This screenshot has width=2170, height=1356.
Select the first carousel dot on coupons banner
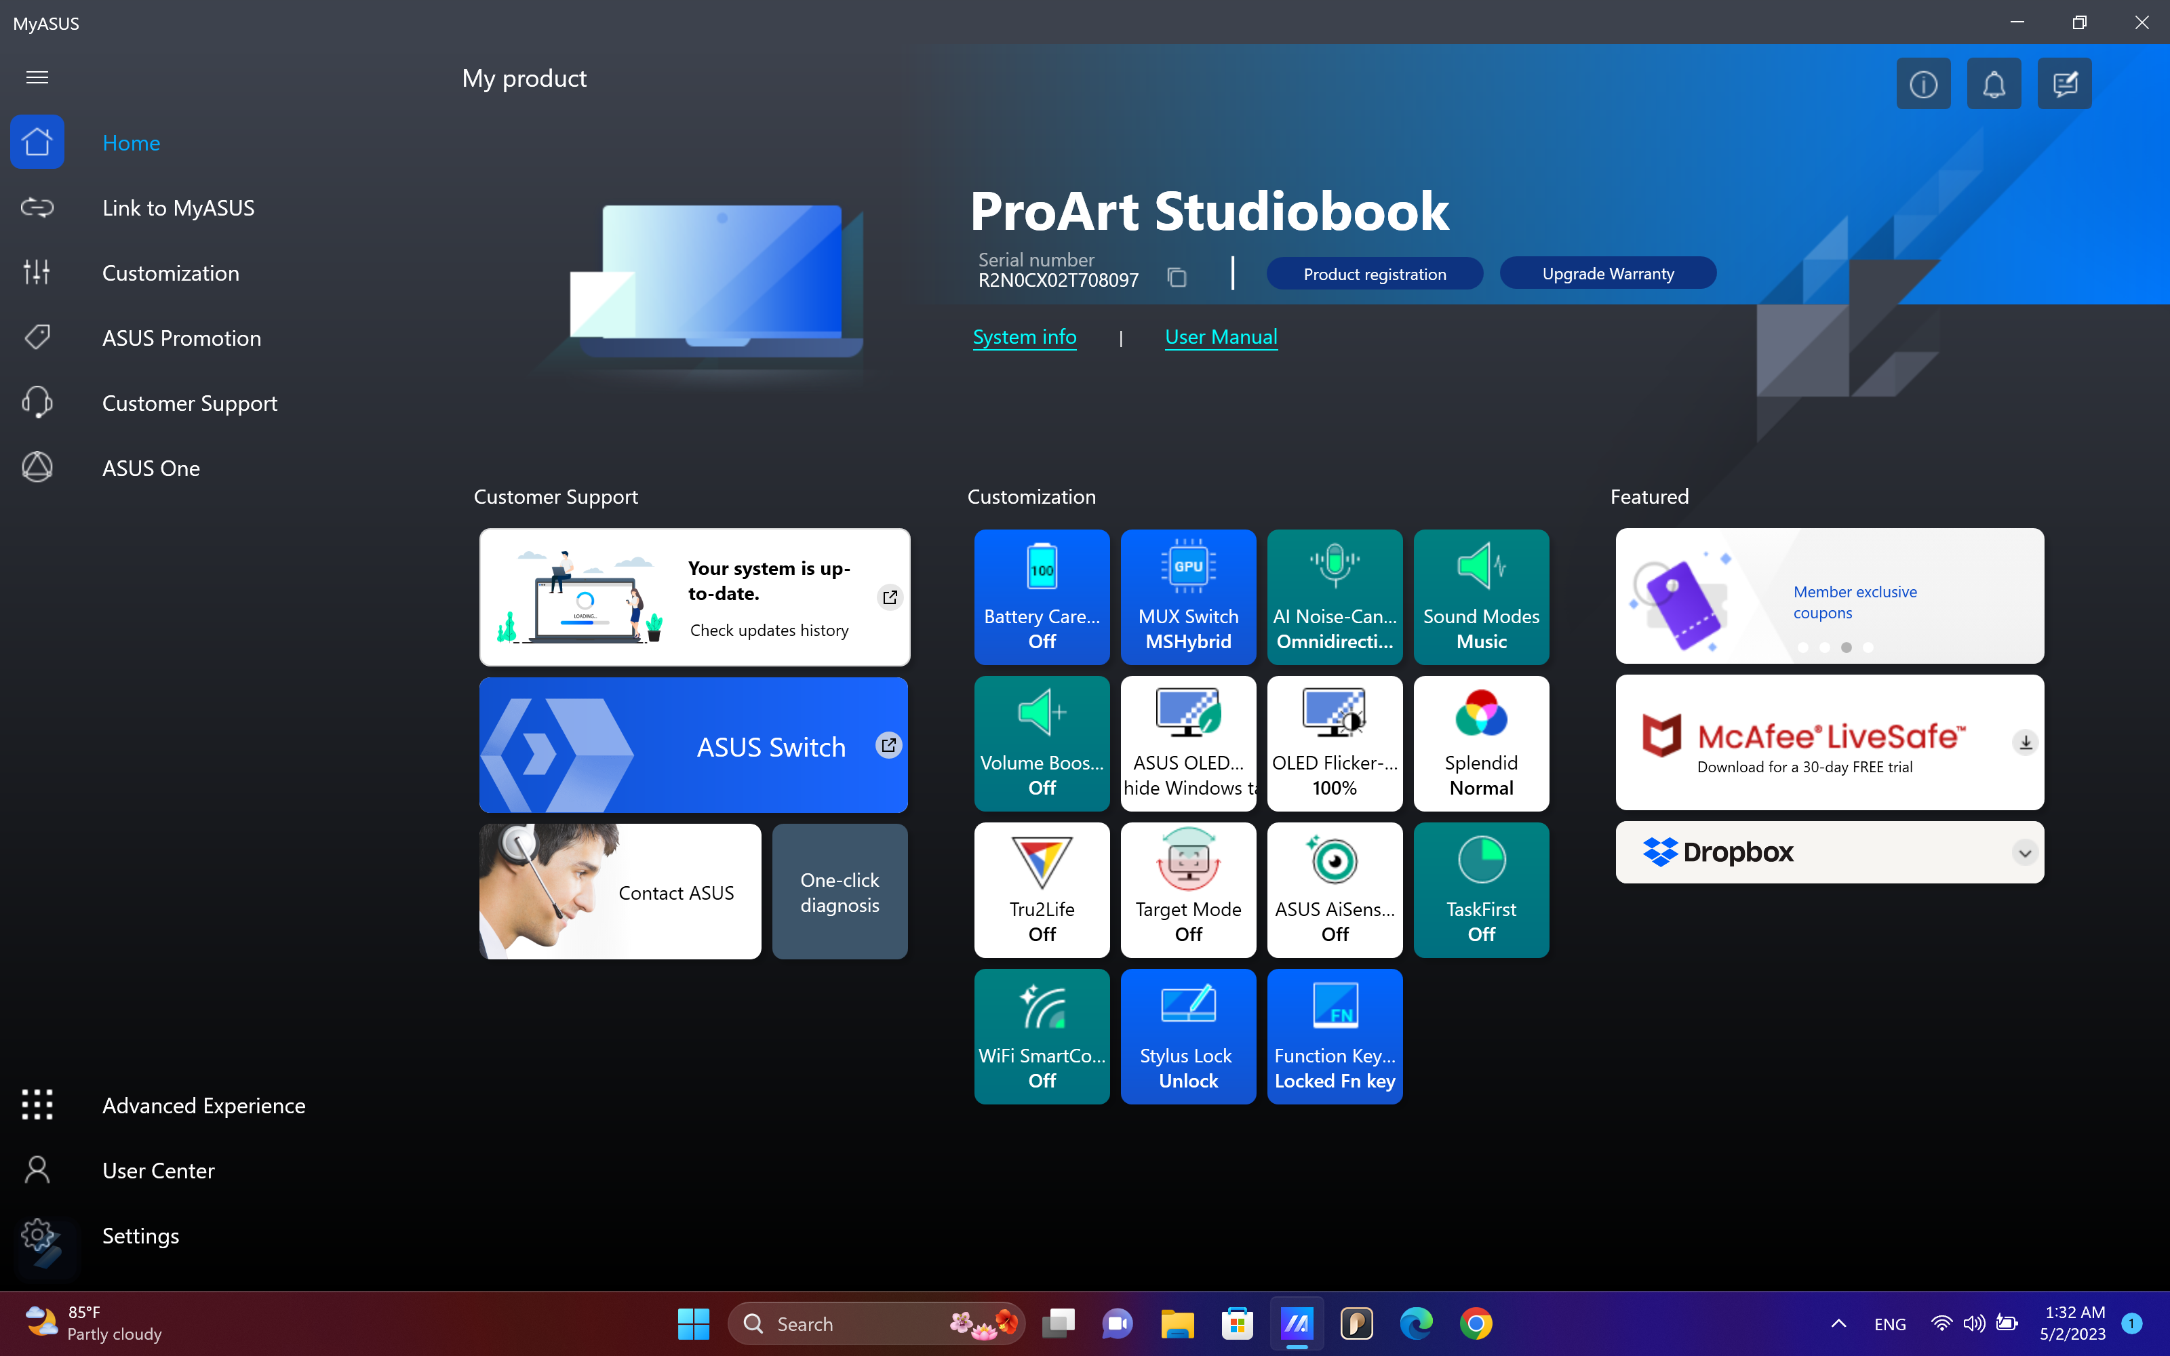1802,647
